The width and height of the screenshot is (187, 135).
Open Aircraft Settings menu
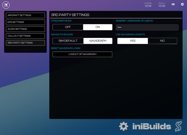coord(25,15)
